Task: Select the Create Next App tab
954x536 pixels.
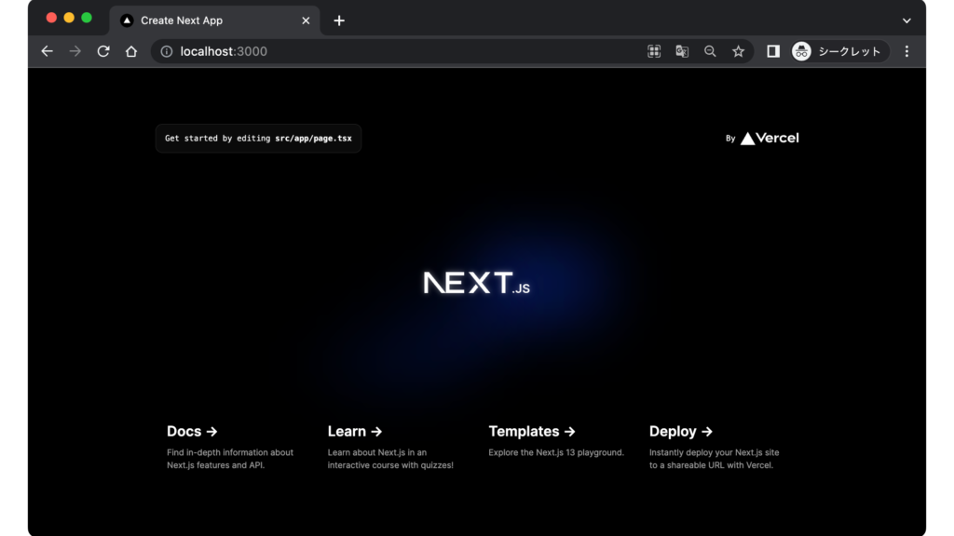Action: pos(215,20)
